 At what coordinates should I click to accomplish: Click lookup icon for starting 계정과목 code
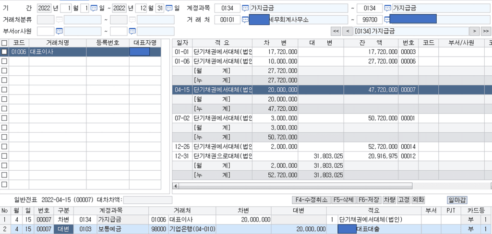click(x=245, y=8)
